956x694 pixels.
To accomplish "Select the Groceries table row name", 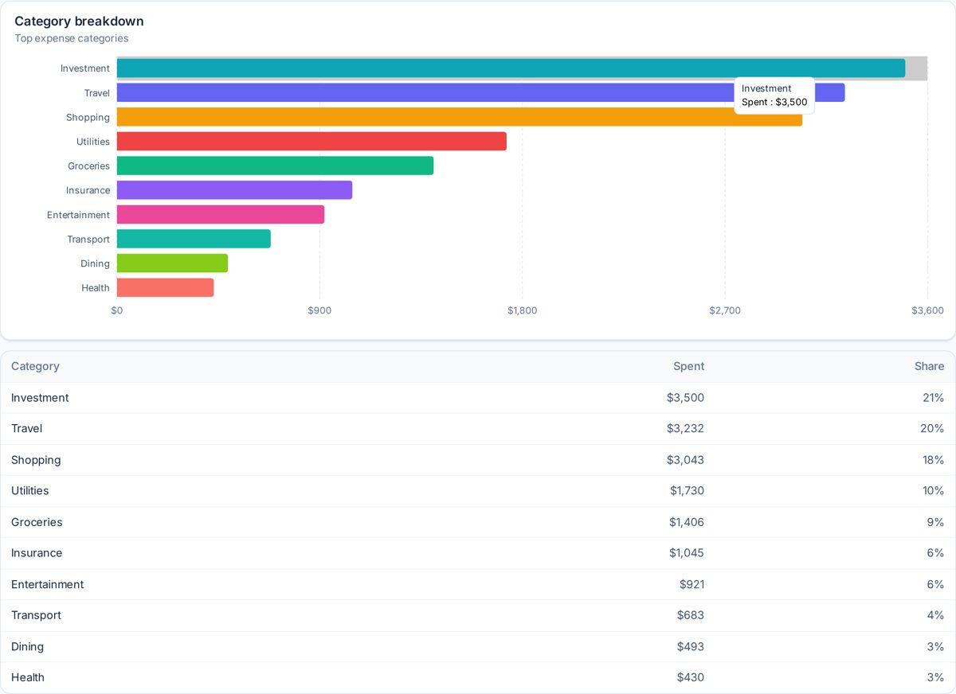I will click(x=37, y=522).
